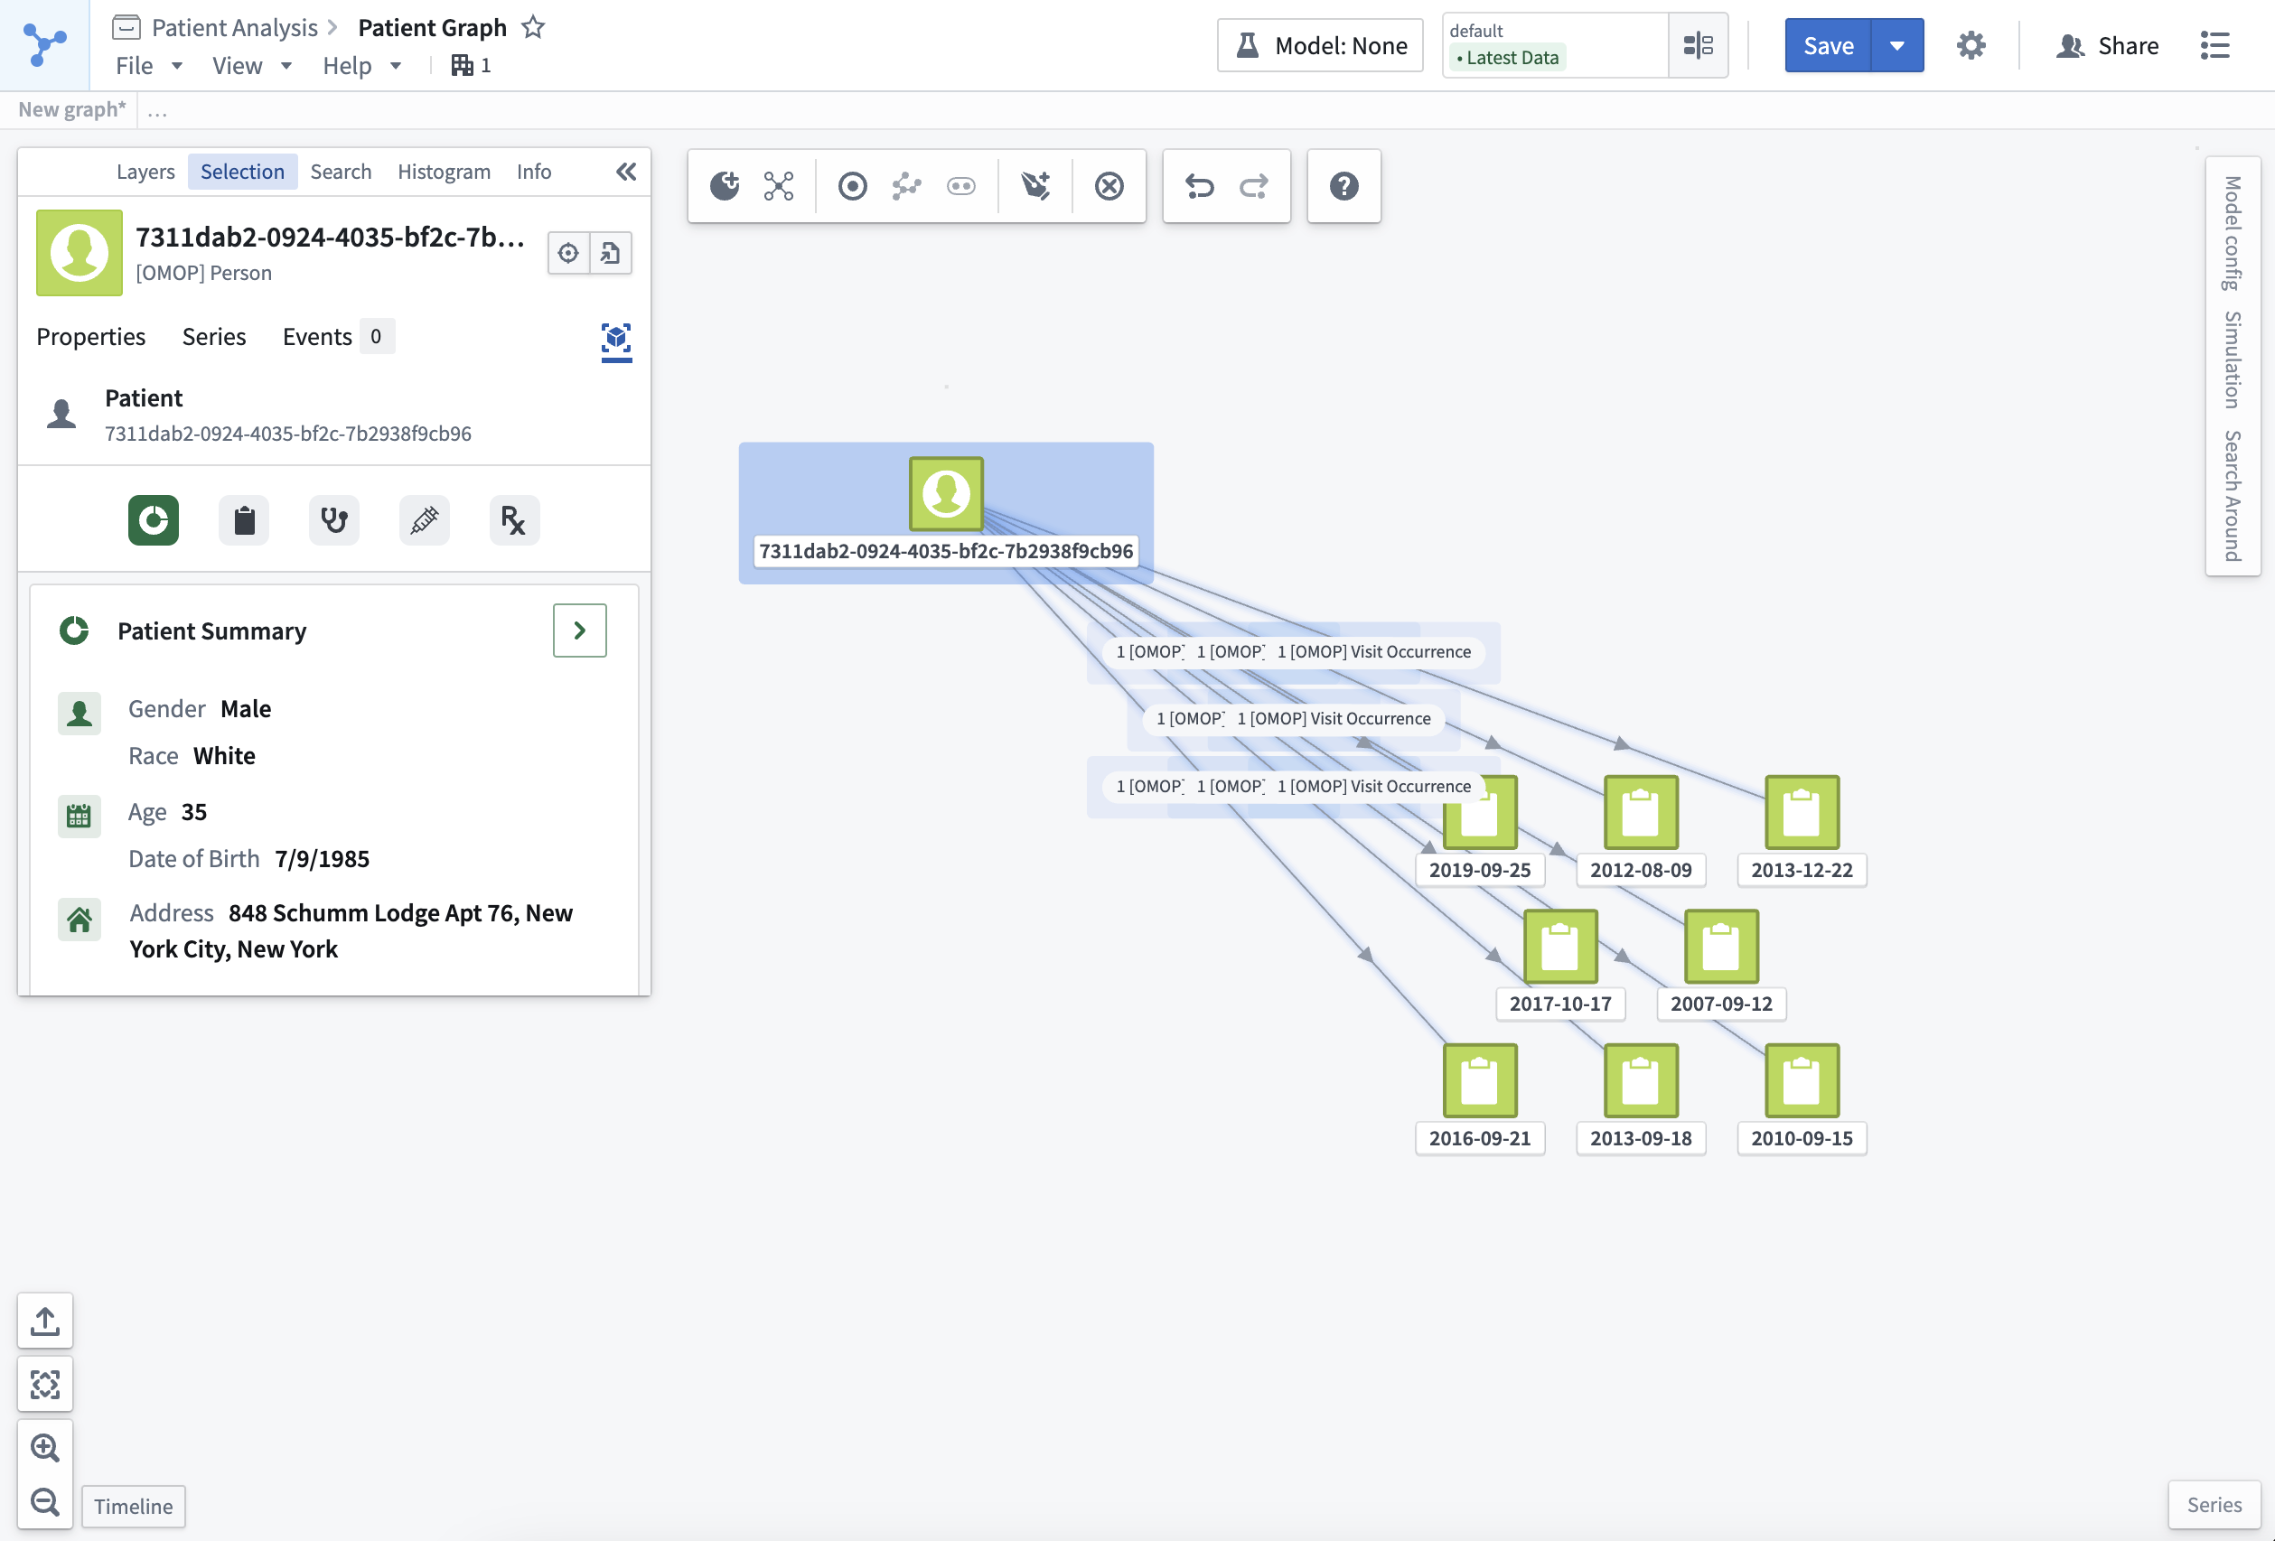Collapse the left panel with double chevron
2275x1541 pixels.
(x=625, y=173)
